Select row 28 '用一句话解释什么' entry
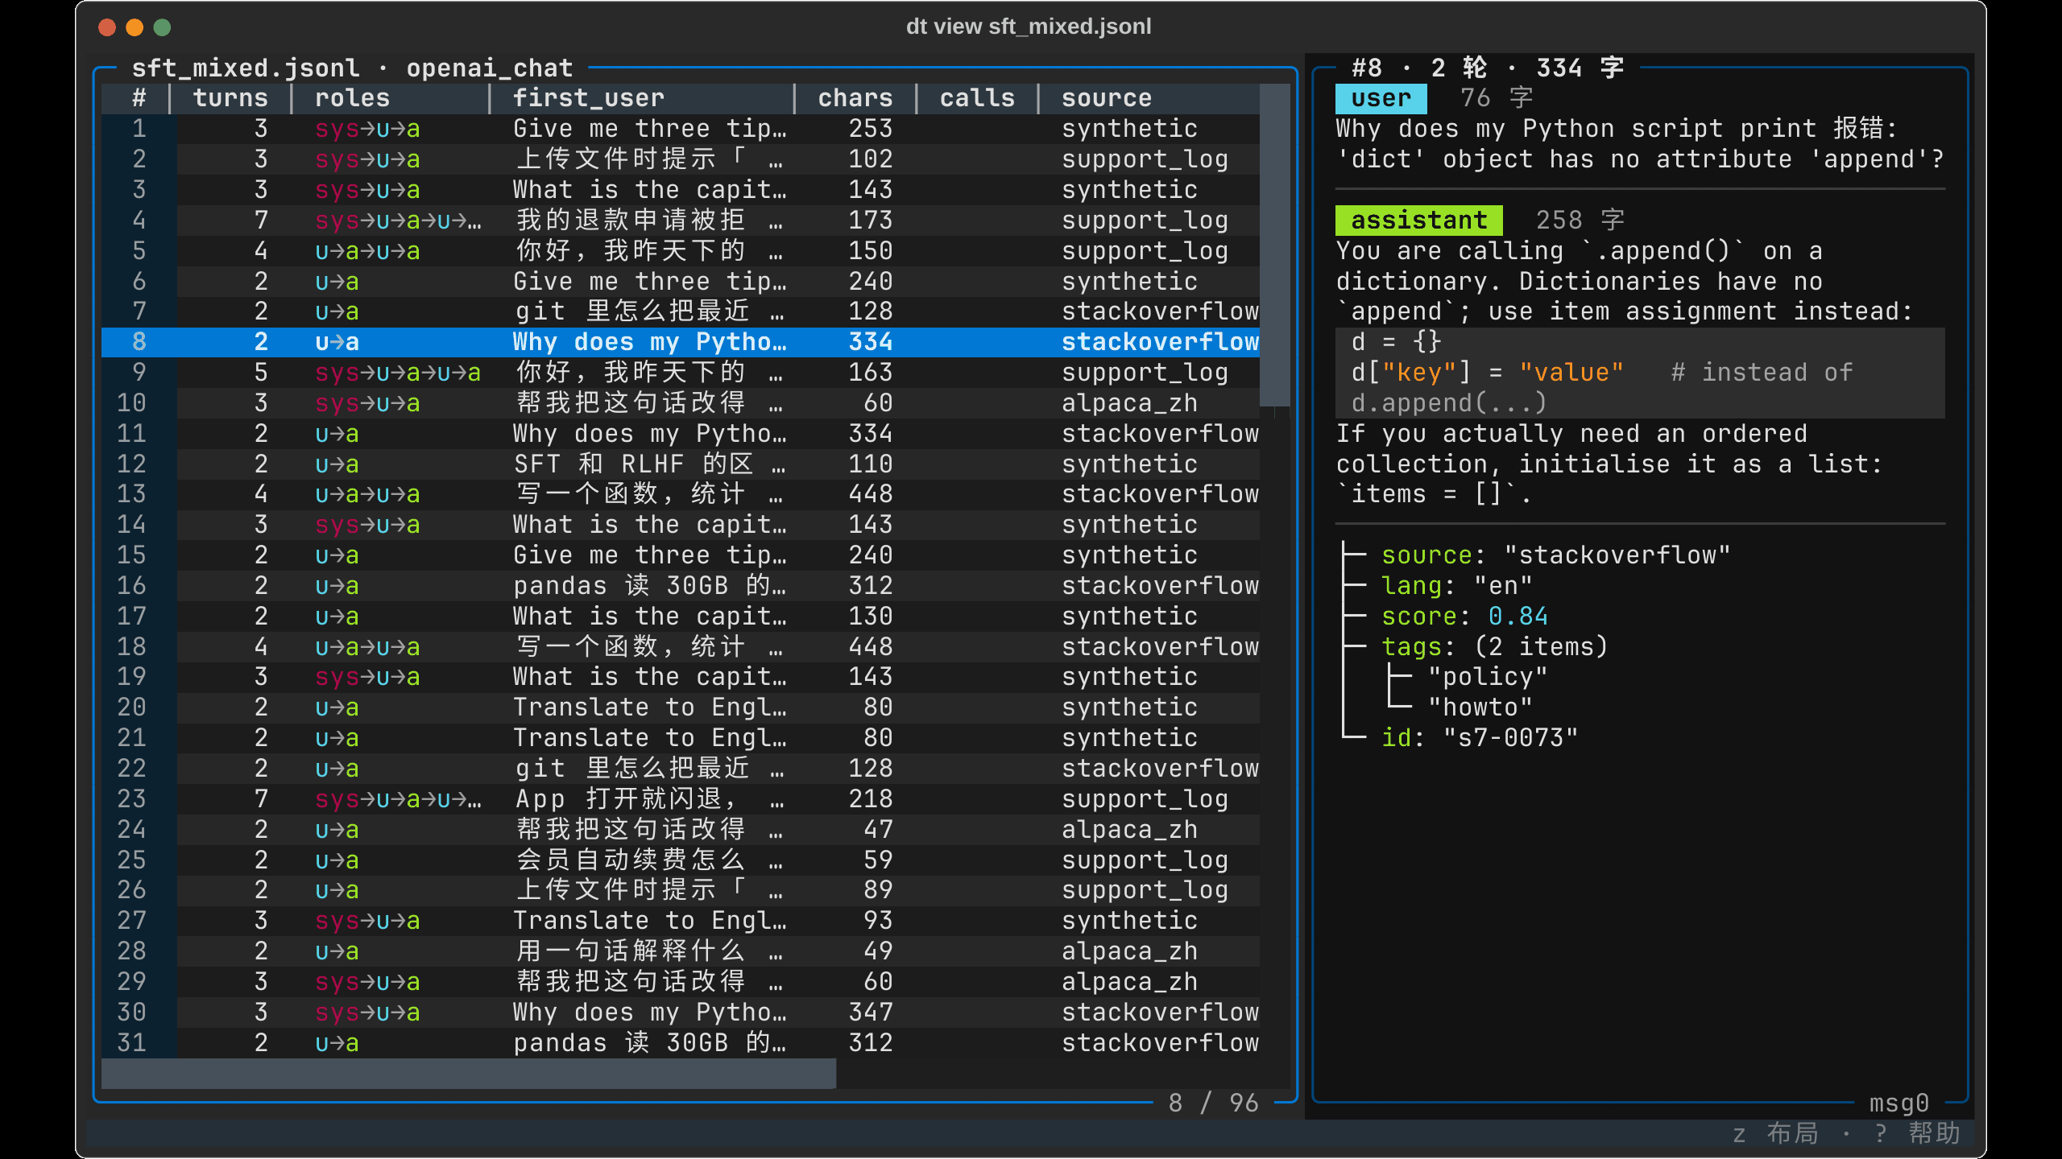The width and height of the screenshot is (2062, 1159). point(681,951)
